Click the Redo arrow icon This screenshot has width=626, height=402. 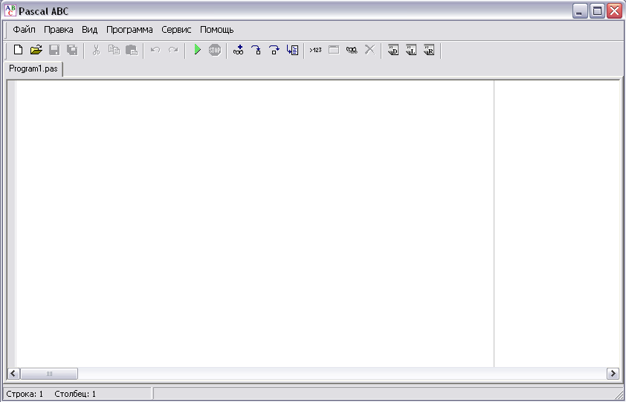[173, 50]
